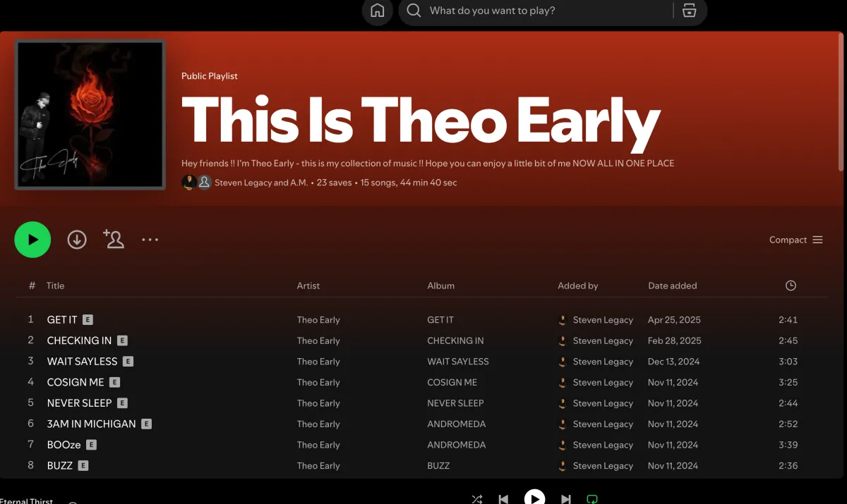This screenshot has height=504, width=847.
Task: Click the 2:41 duration of GET IT
Action: (788, 320)
